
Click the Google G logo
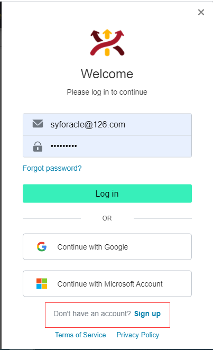coord(42,247)
